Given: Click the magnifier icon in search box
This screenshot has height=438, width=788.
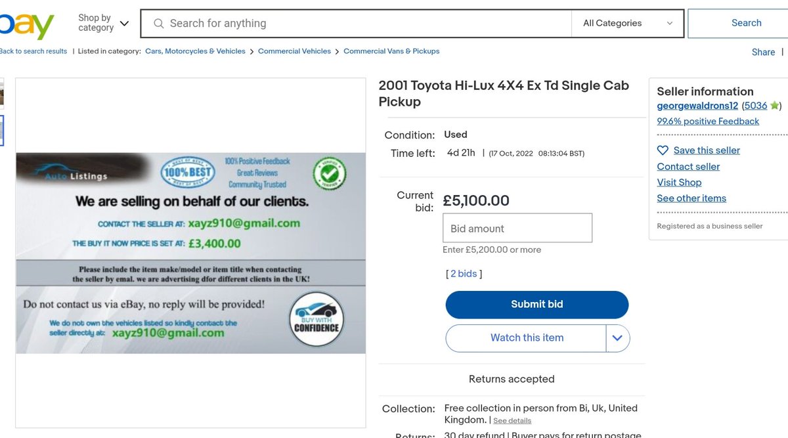Looking at the screenshot, I should click(x=158, y=24).
